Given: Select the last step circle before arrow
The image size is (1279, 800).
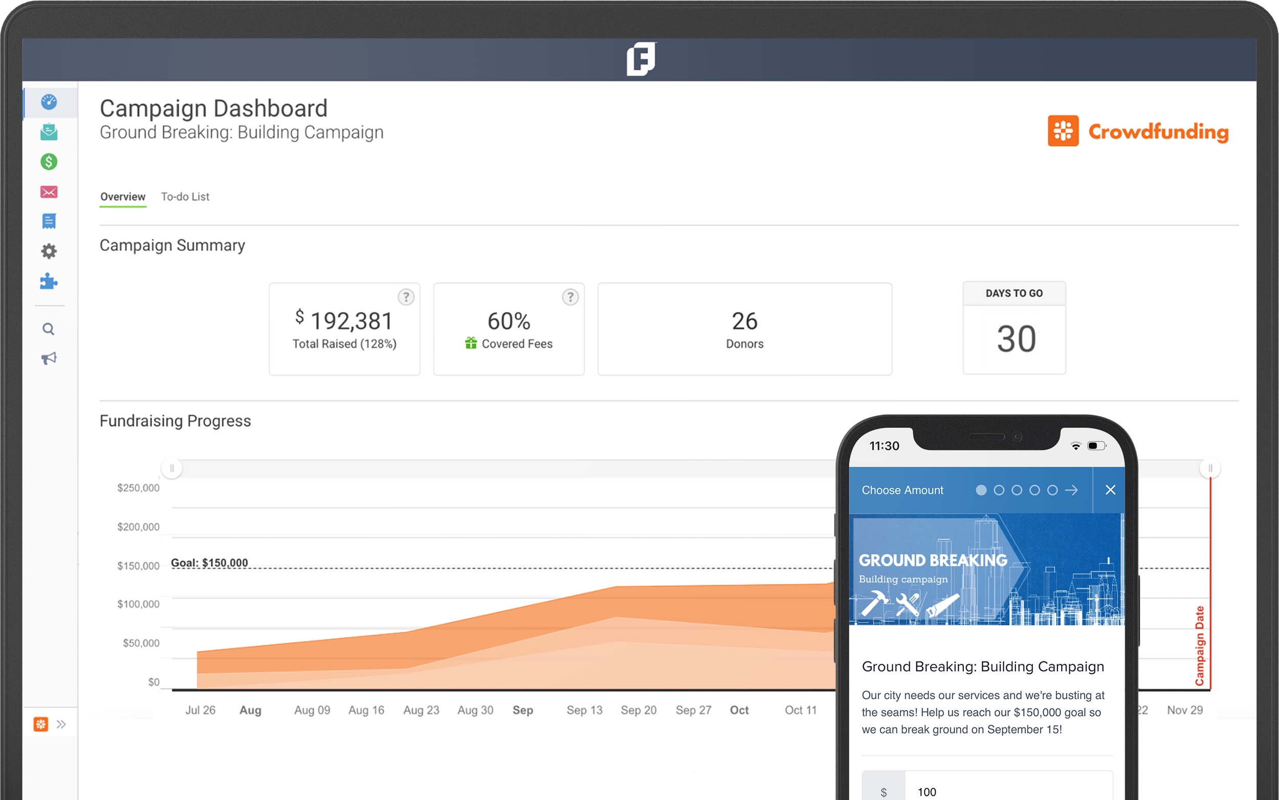Looking at the screenshot, I should pos(1052,490).
